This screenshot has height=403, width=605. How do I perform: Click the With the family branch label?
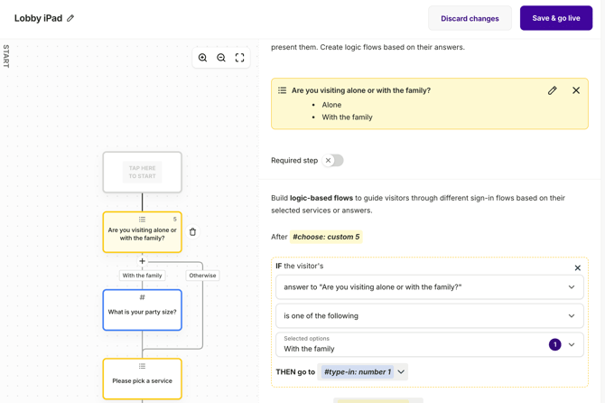[x=142, y=276]
